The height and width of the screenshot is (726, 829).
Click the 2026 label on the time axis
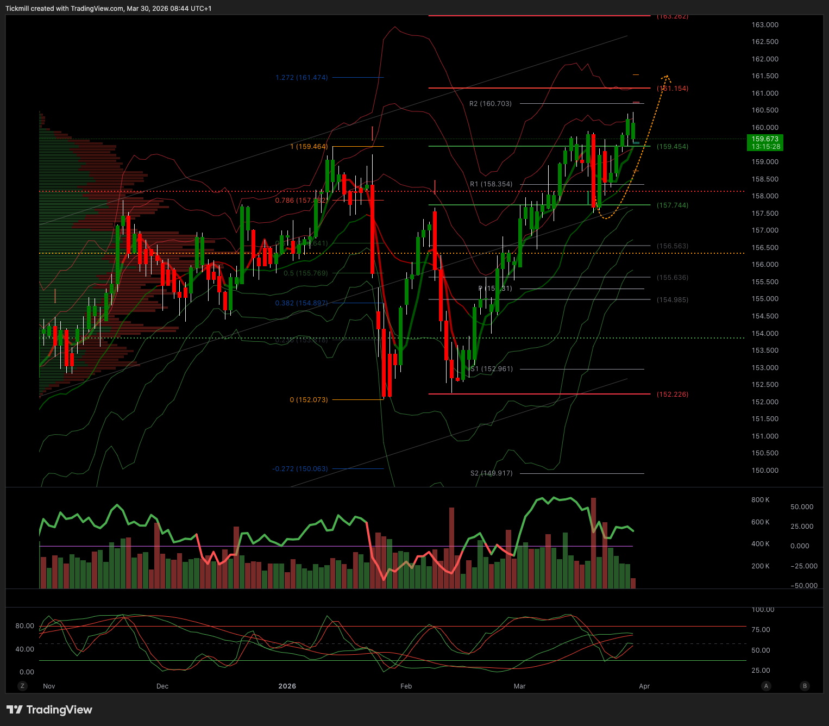[287, 686]
